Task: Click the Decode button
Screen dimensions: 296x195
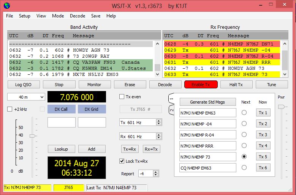Action: coord(165,85)
